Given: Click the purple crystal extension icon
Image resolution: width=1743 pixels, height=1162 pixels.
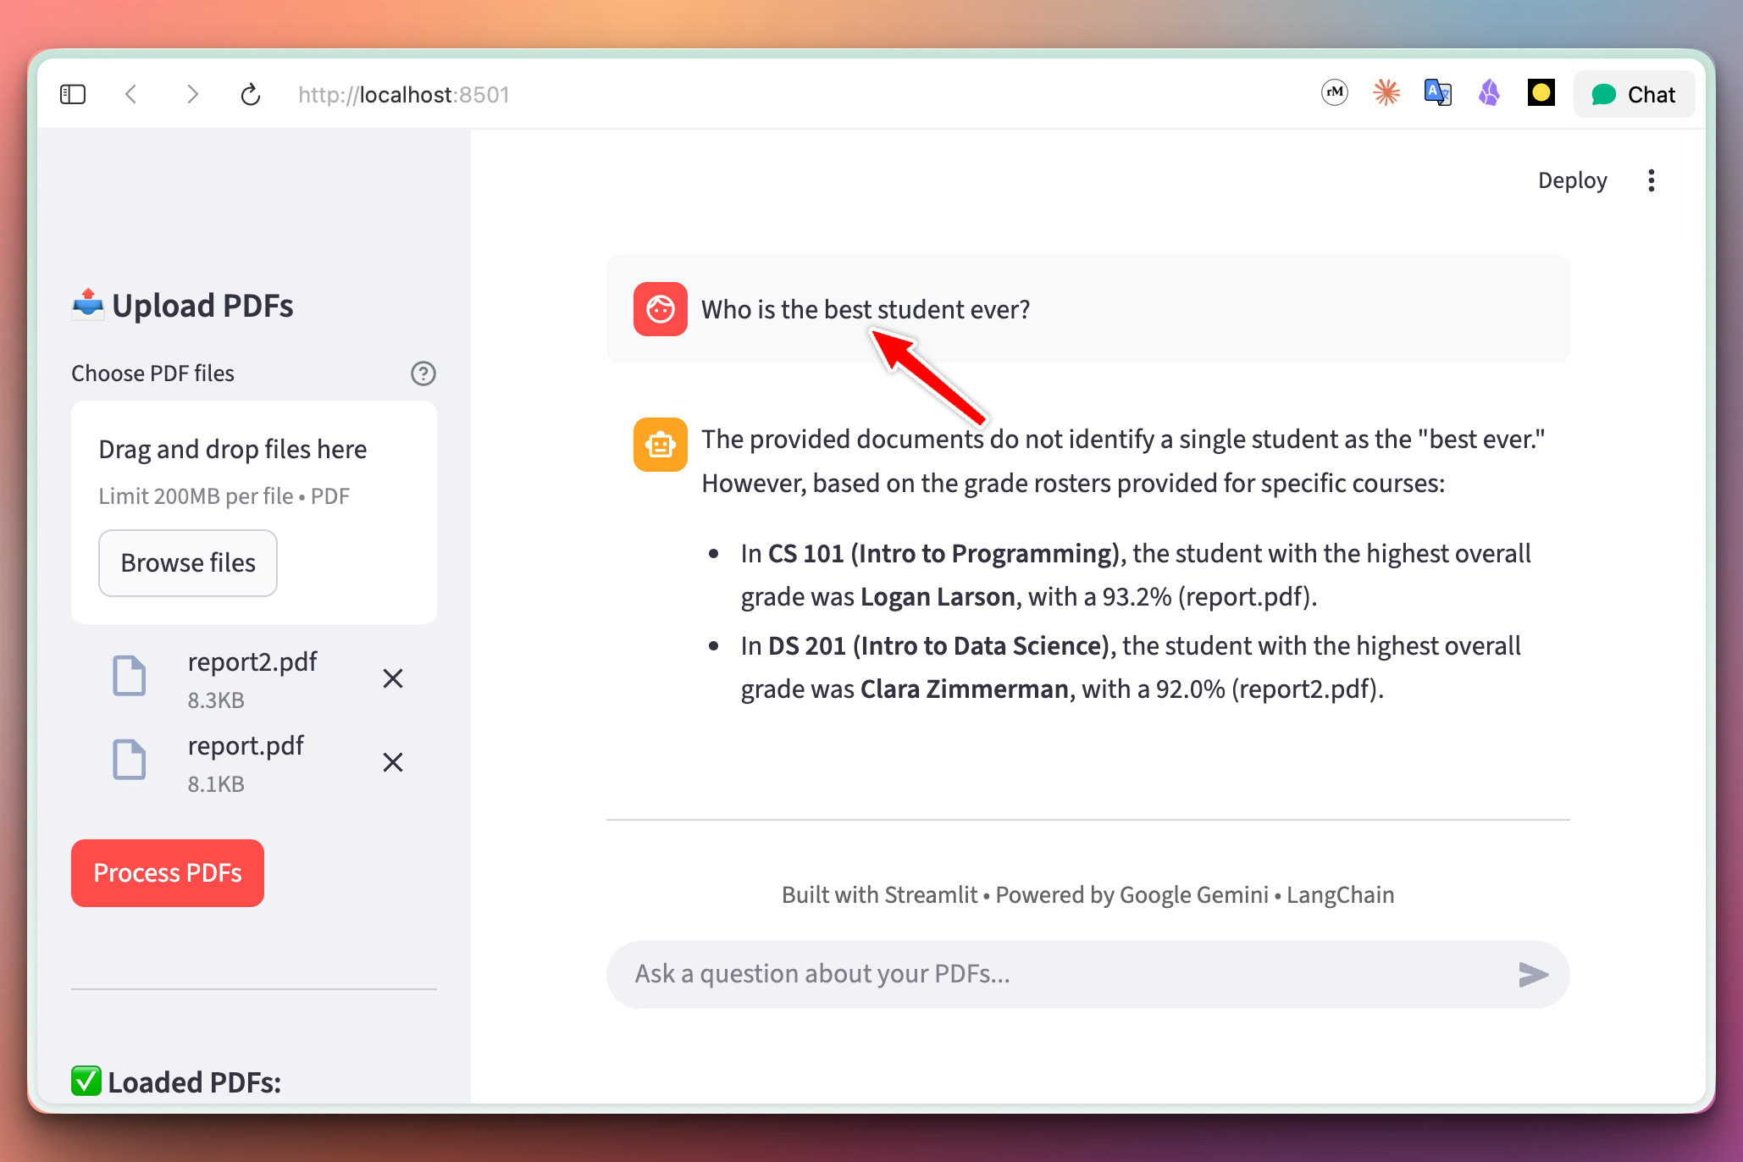Looking at the screenshot, I should click(1489, 92).
